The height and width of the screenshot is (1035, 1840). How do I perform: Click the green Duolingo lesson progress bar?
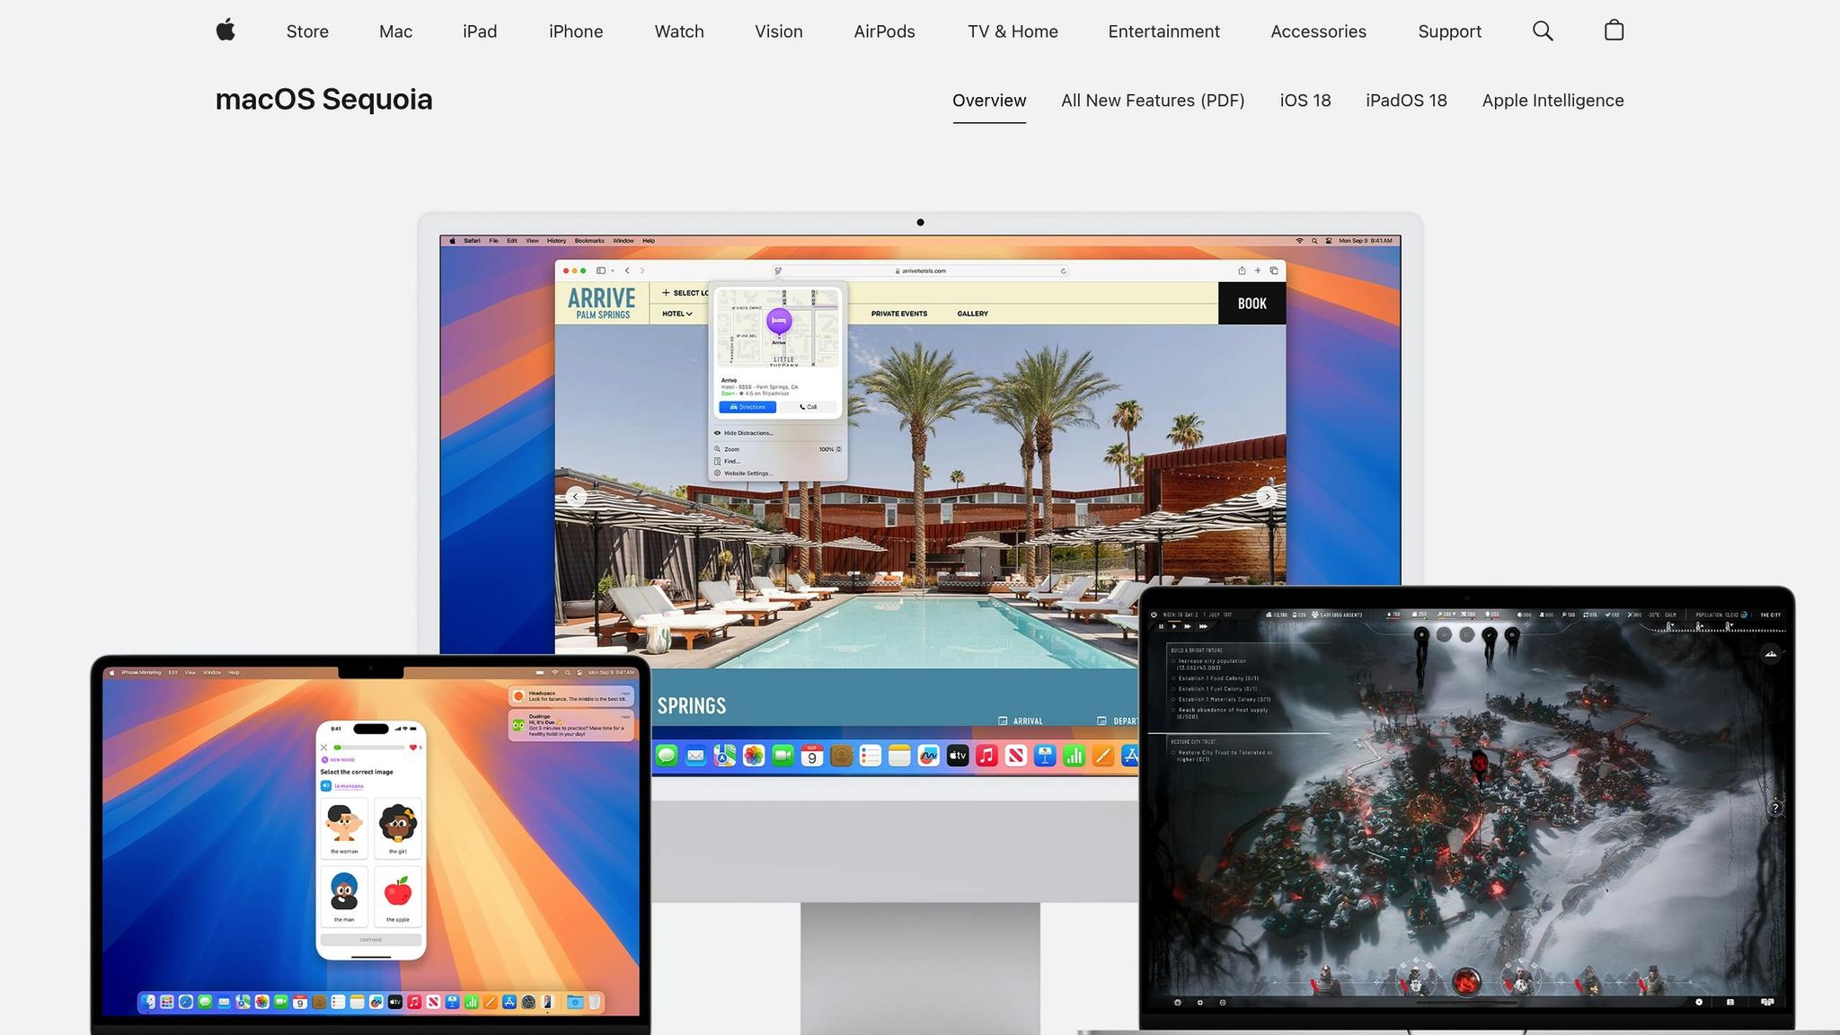369,747
